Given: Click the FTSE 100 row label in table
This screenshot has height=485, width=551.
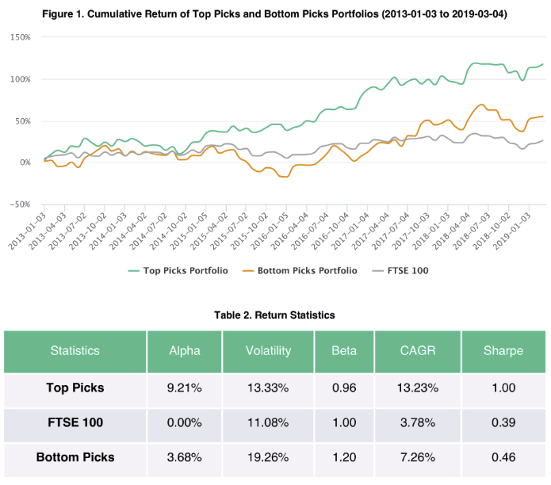Looking at the screenshot, I should click(x=75, y=423).
